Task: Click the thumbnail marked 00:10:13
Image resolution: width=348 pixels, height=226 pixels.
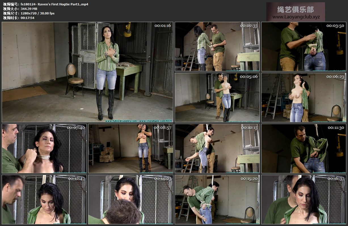Action: pyautogui.click(x=217, y=148)
